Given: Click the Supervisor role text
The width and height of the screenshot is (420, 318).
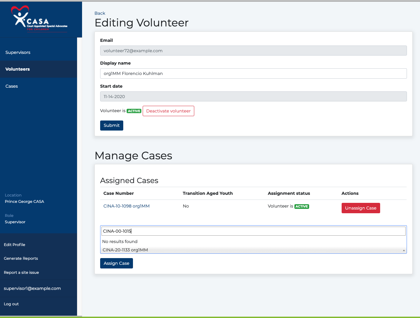Looking at the screenshot, I should pyautogui.click(x=15, y=222).
